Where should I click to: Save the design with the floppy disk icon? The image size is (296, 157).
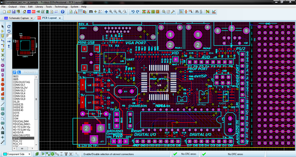(14, 12)
